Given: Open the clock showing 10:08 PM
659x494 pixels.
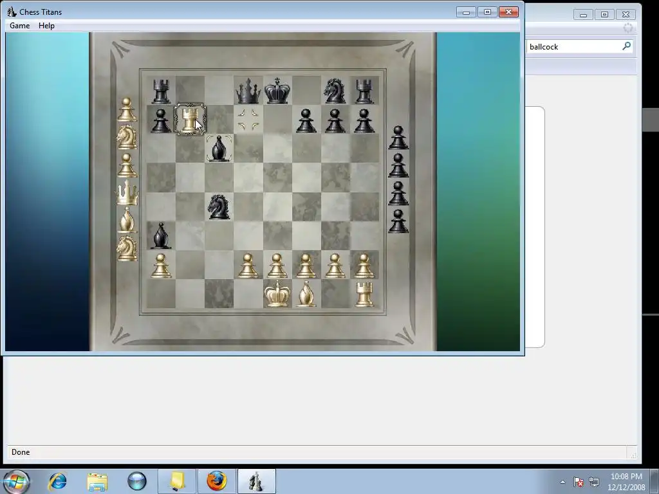Looking at the screenshot, I should click(626, 482).
